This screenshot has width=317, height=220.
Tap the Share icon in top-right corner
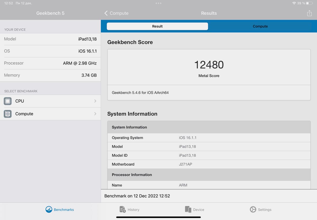[x=309, y=13]
